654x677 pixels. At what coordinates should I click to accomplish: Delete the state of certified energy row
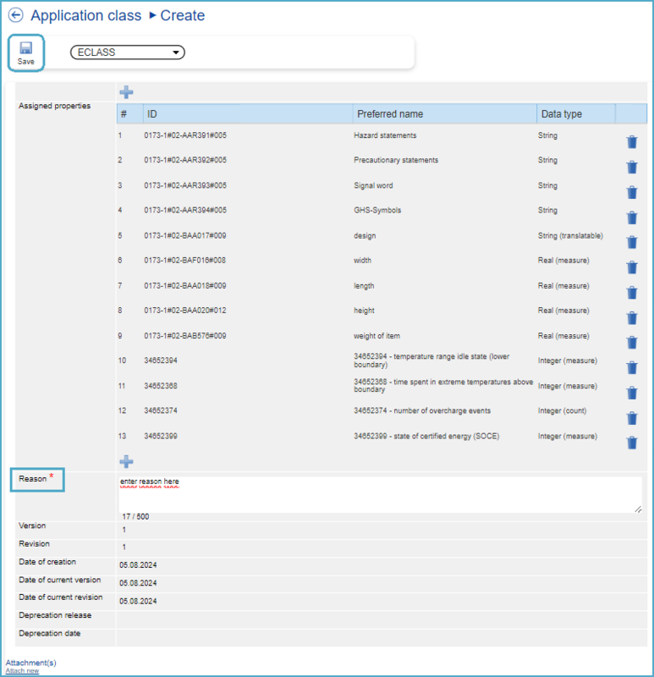pos(631,442)
